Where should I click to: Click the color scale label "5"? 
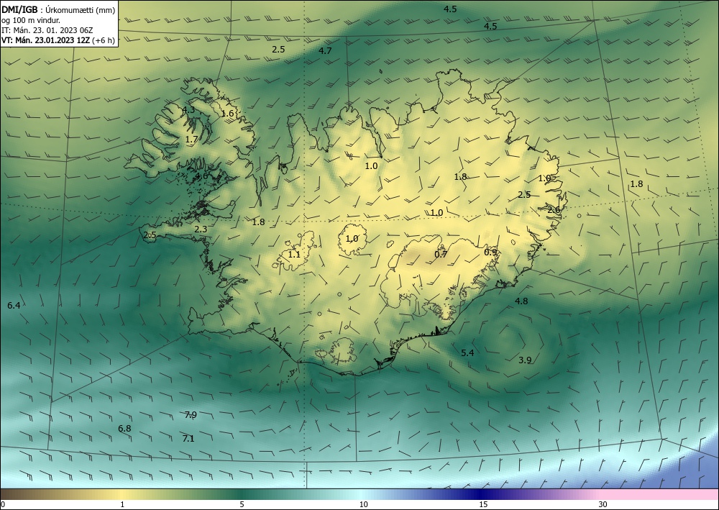[242, 504]
